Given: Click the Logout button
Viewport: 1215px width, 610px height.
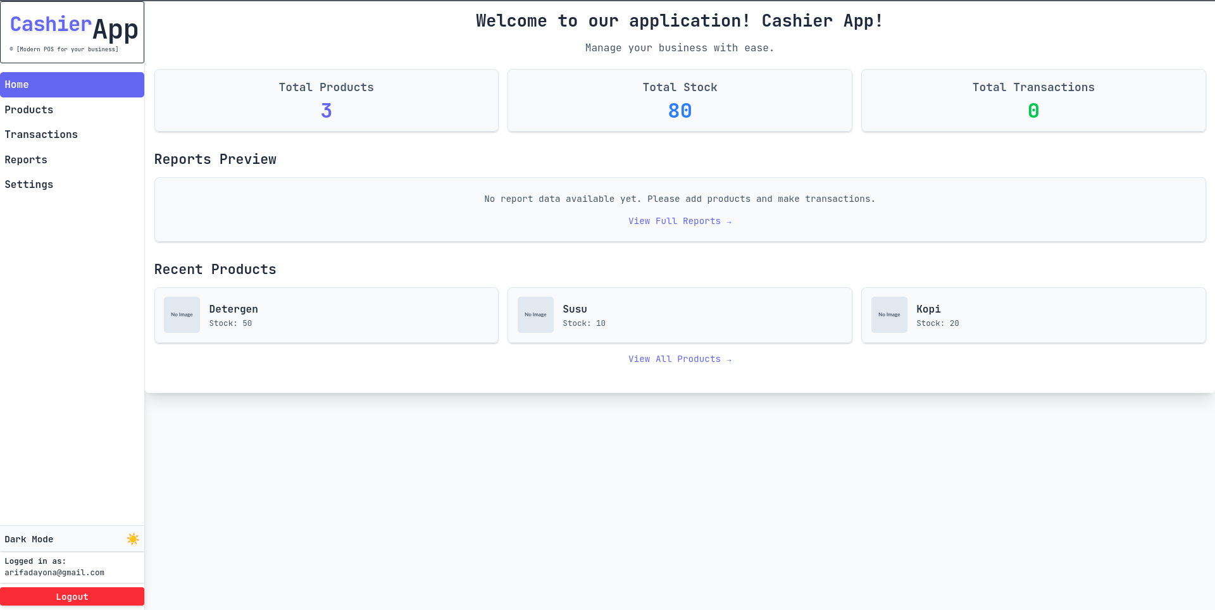Looking at the screenshot, I should pos(72,596).
